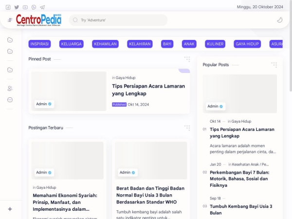292x219 pixels.
Task: Open pinned post Tips Persiapan Acara Lamaran title
Action: (148, 90)
